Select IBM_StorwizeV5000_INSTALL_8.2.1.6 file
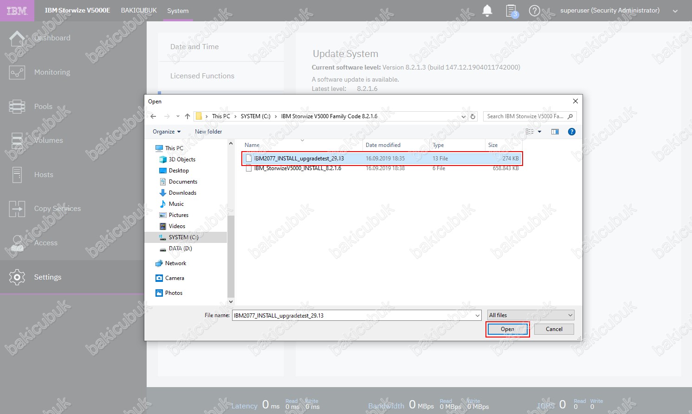The image size is (692, 414). pyautogui.click(x=382, y=168)
